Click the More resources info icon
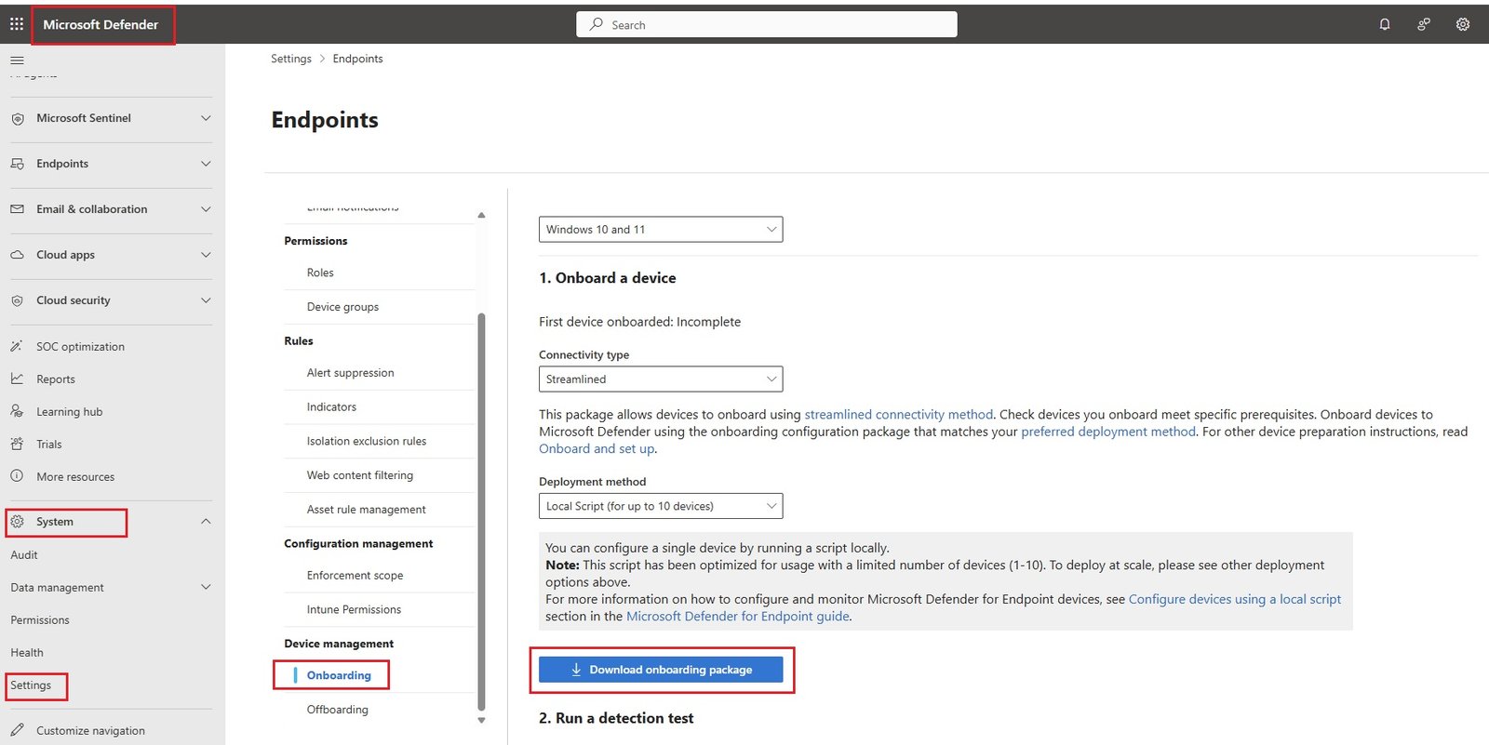 pyautogui.click(x=17, y=476)
